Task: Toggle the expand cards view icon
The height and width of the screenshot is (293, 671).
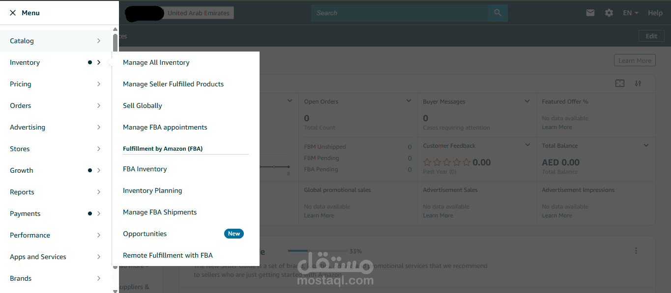Action: pos(620,83)
